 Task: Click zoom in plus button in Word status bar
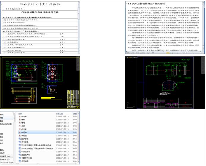coord(201,53)
